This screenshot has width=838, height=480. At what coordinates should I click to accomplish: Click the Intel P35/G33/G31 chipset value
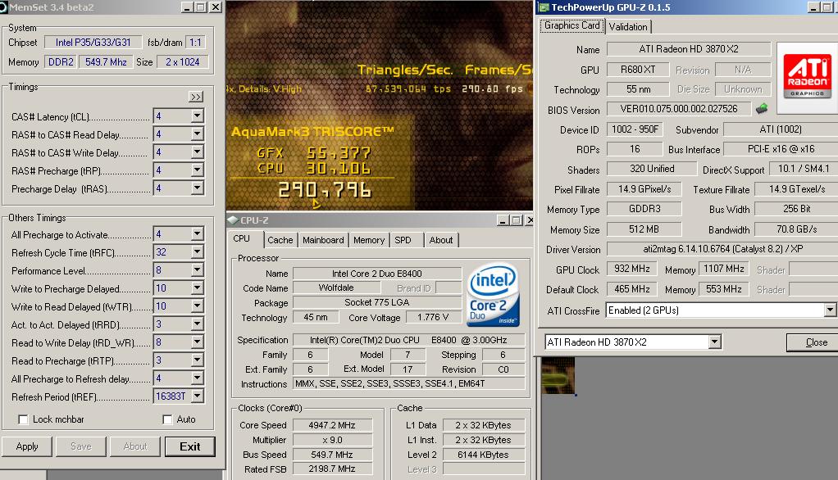[x=93, y=42]
